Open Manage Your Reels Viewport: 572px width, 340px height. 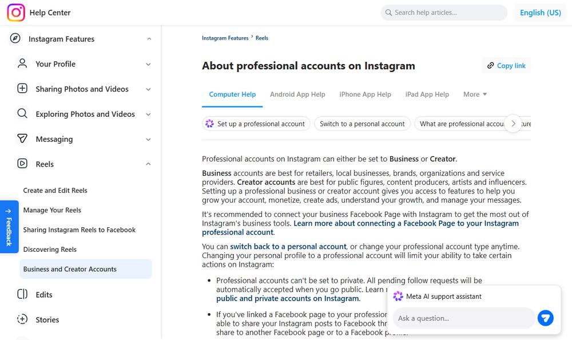pyautogui.click(x=52, y=210)
